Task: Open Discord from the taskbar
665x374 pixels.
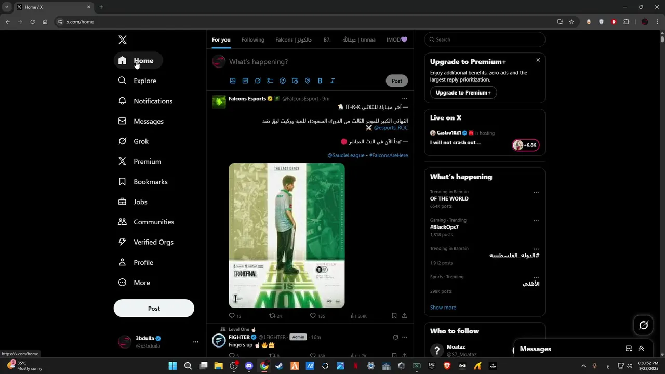Action: pos(249,366)
